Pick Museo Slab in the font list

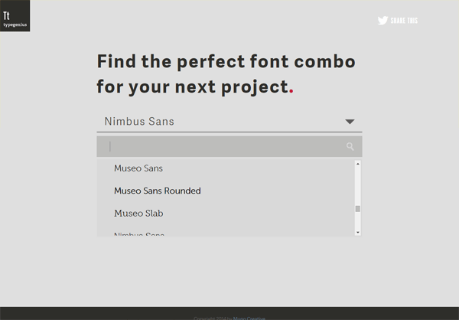pos(138,213)
